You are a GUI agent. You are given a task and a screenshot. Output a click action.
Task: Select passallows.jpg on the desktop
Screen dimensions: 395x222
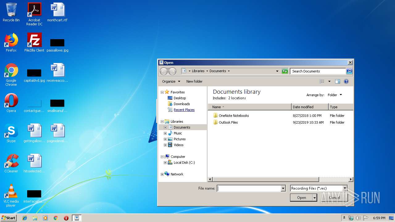point(57,45)
